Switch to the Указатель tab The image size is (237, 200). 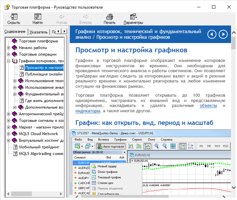39,32
